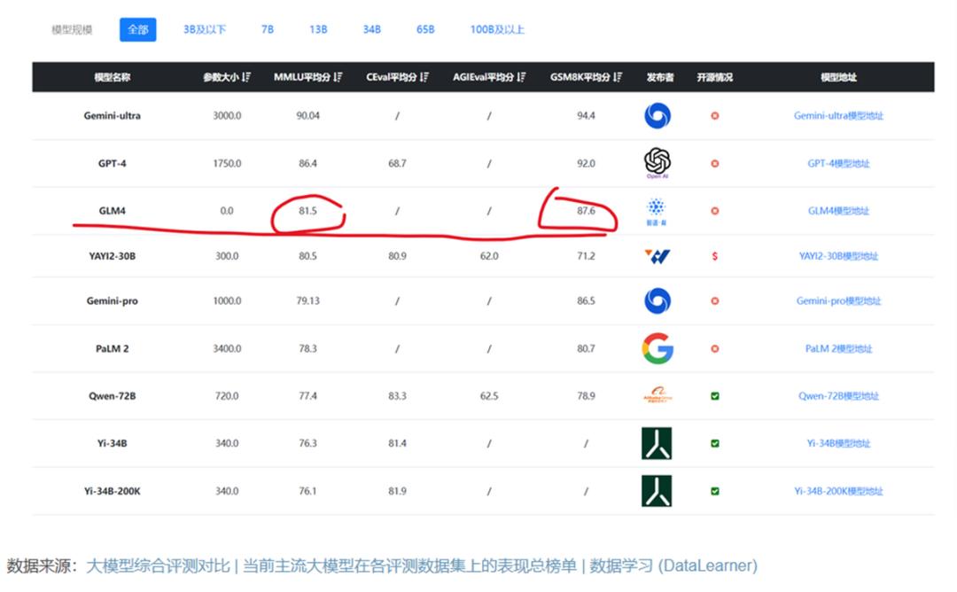Click the Yi-34B model name
957x592 pixels.
(113, 443)
